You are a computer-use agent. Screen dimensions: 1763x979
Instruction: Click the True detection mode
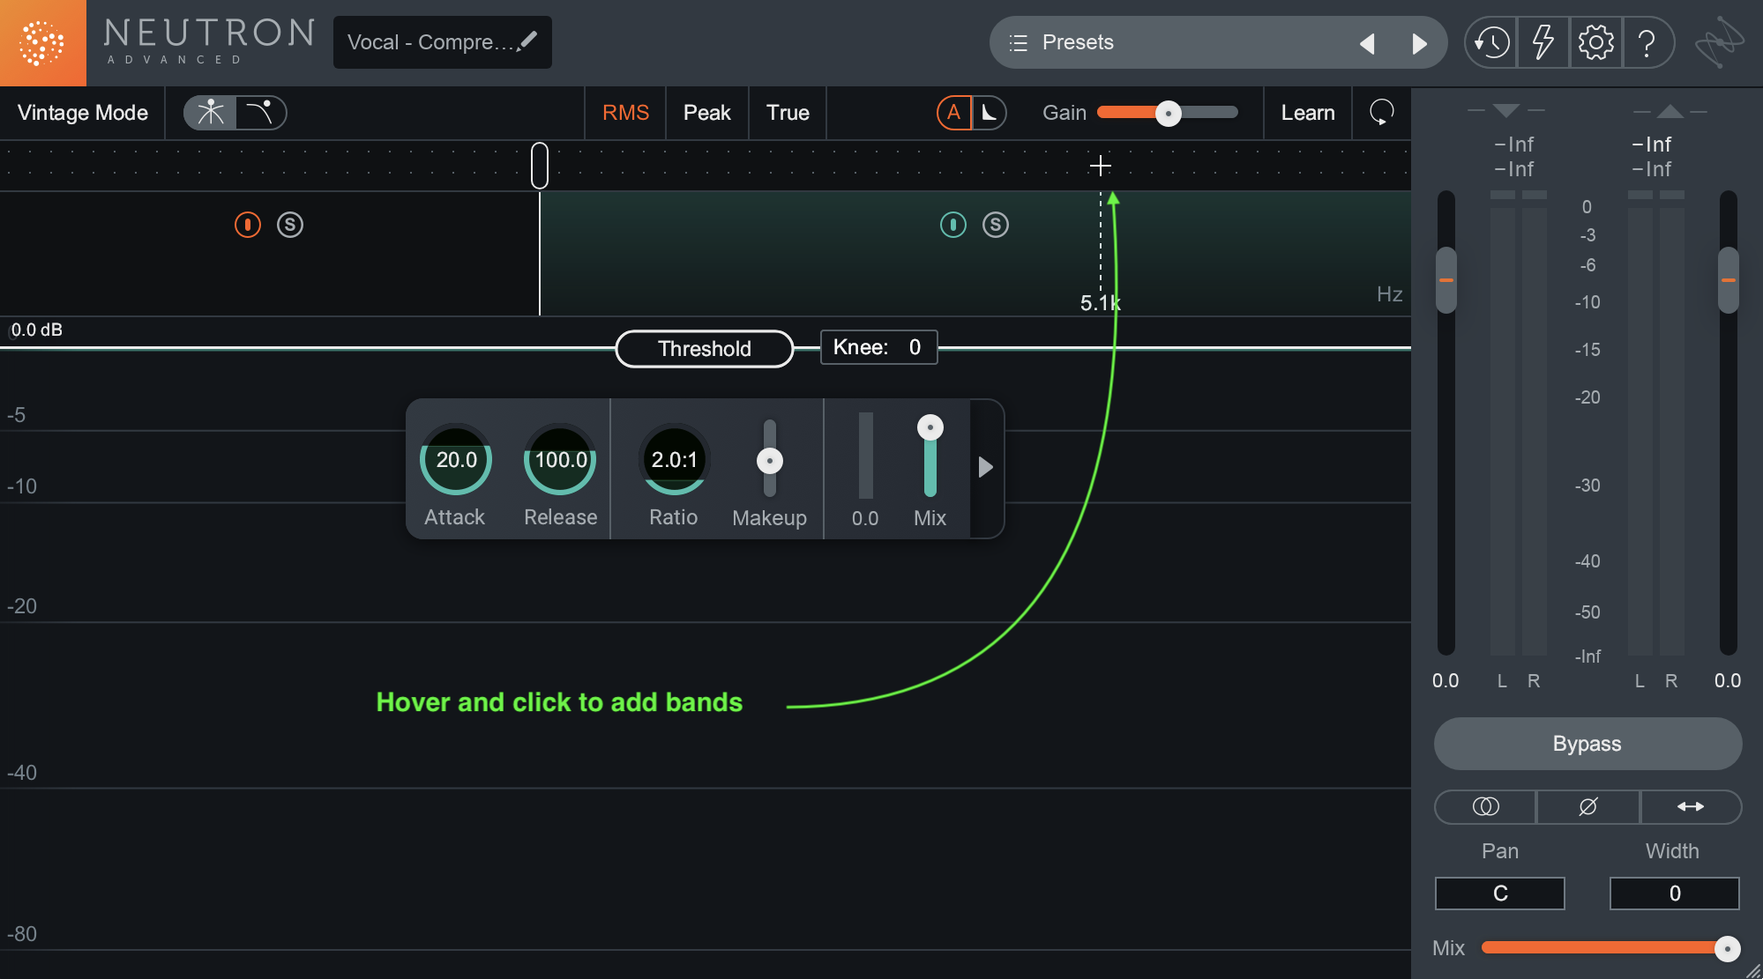click(787, 111)
